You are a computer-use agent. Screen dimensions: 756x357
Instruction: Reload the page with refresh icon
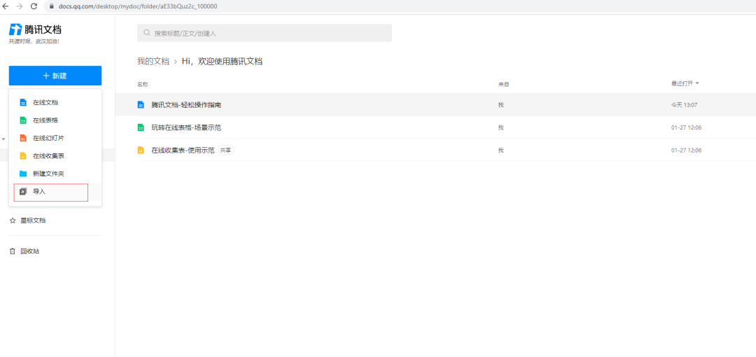(x=34, y=6)
